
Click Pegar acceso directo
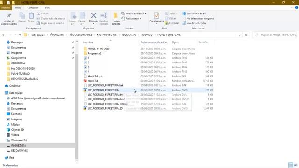coord(50,23)
